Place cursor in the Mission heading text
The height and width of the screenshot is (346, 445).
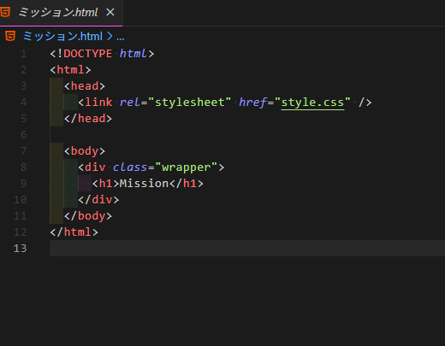point(144,184)
